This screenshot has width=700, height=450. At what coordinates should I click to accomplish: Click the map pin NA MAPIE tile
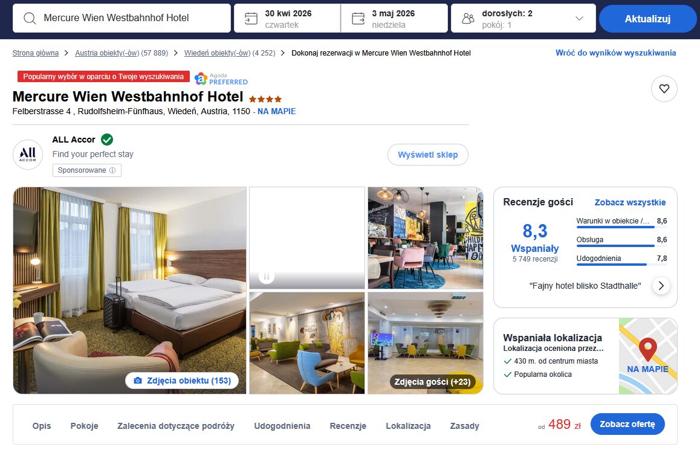pyautogui.click(x=648, y=356)
